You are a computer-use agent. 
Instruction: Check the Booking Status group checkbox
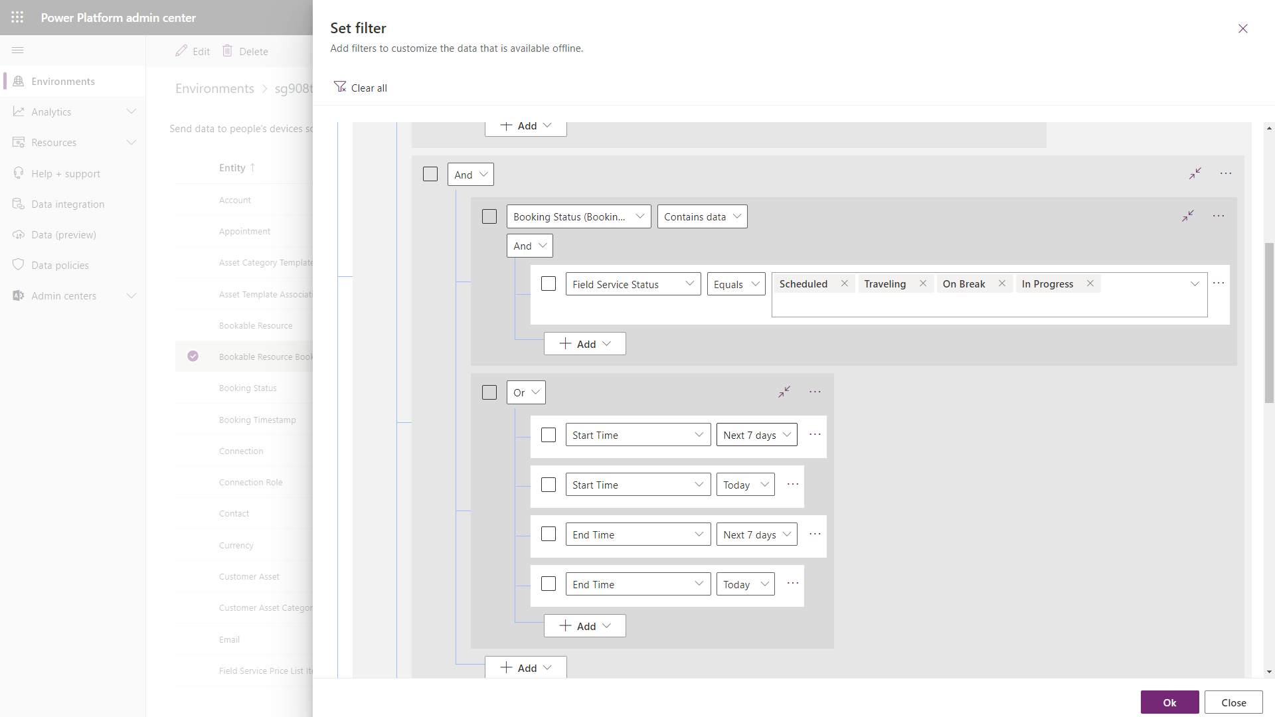pyautogui.click(x=489, y=216)
